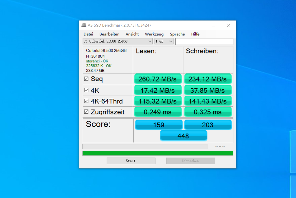This screenshot has height=198, width=296.
Task: Toggle the Seq test checkbox
Action: 86,79
